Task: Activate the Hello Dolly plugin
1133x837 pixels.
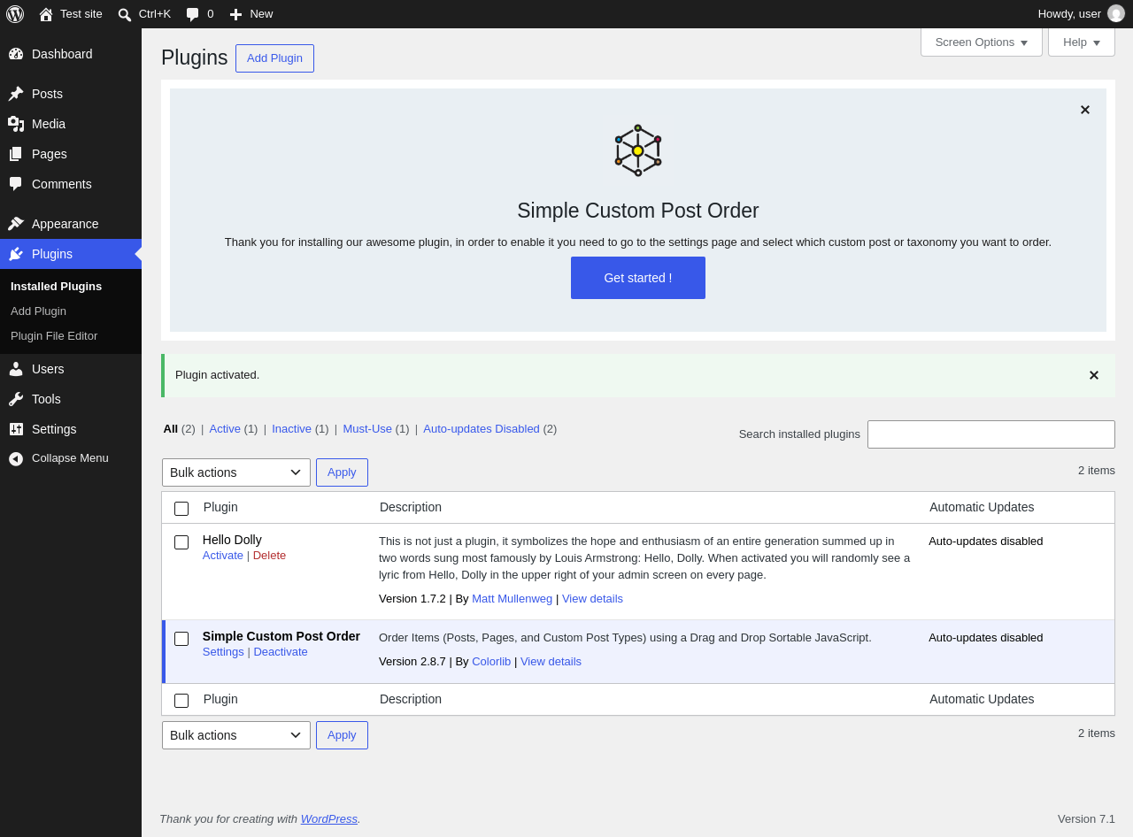Action: point(223,555)
